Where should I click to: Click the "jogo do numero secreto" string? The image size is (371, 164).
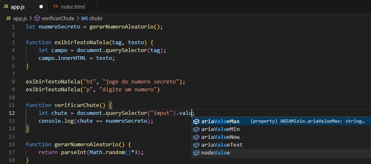pos(141,82)
